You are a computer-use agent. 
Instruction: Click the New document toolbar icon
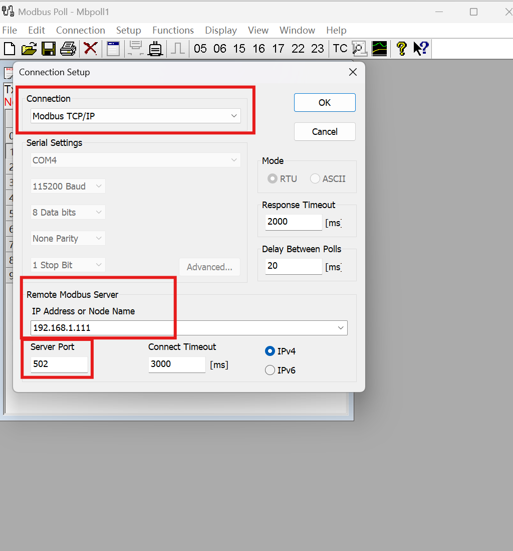(x=10, y=49)
